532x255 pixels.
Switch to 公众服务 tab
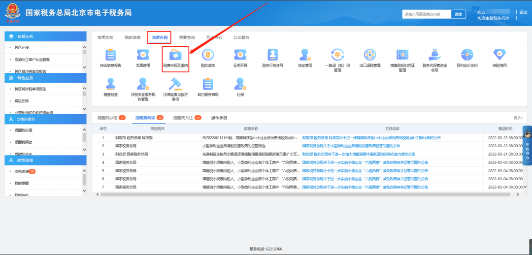tap(241, 37)
